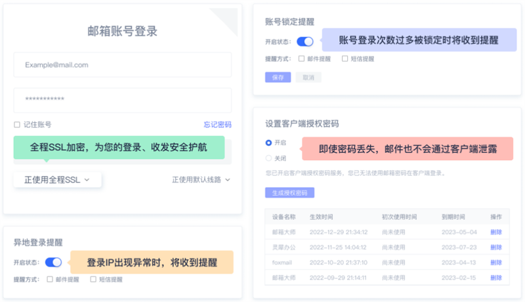This screenshot has height=302, width=525.
Task: Toggle the 异地登录提醒 开启状态 switch
Action: tap(54, 262)
